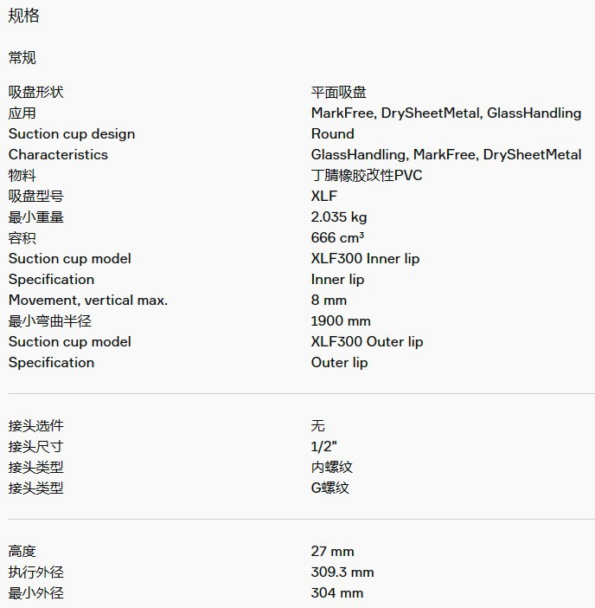Select the Suction cup design label
Image resolution: width=595 pixels, height=608 pixels.
[72, 133]
